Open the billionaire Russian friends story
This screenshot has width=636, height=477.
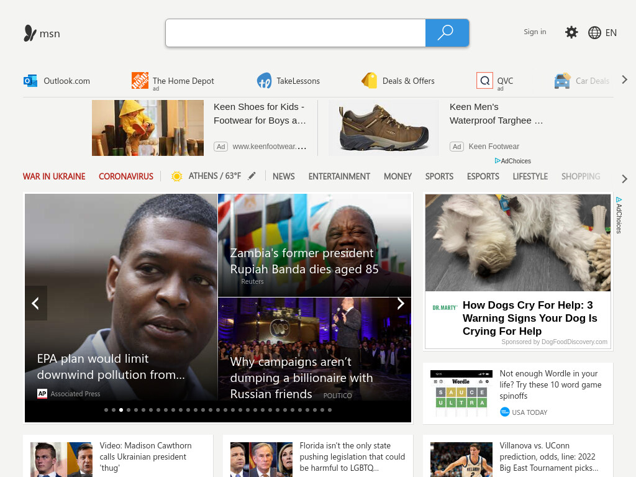tap(301, 378)
